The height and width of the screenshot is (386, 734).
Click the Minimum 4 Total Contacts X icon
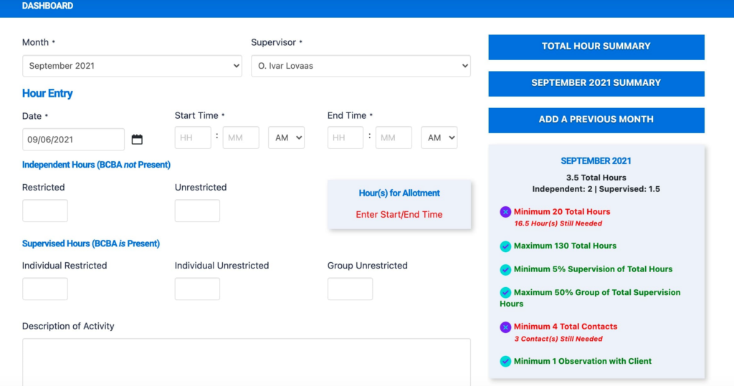click(505, 327)
